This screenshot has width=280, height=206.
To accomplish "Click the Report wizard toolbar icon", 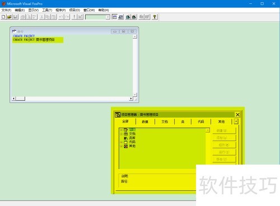I will coord(134,17).
